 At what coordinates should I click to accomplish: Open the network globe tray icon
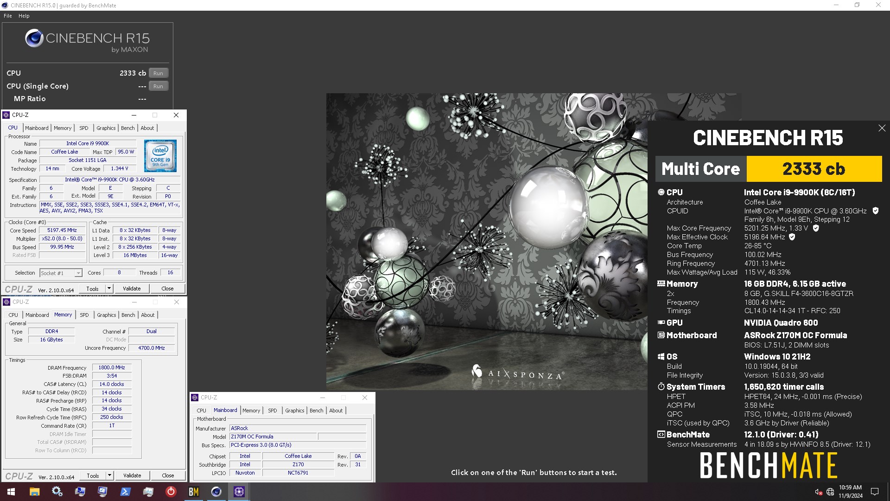(x=830, y=492)
